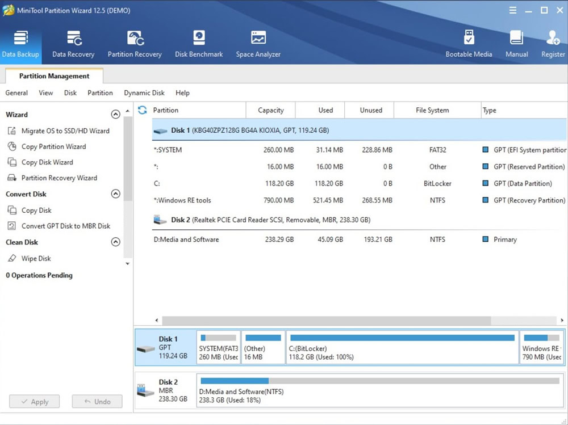The height and width of the screenshot is (425, 568).
Task: Collapse the Clean Disk section
Action: [x=115, y=242]
